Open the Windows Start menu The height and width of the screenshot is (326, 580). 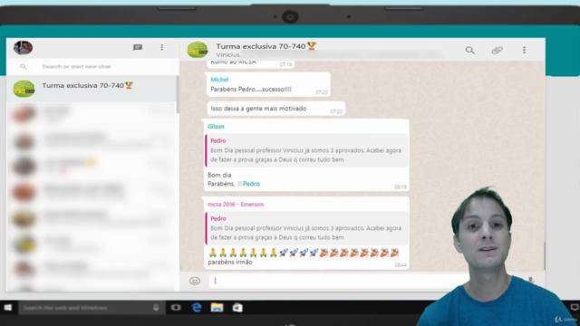coord(8,308)
